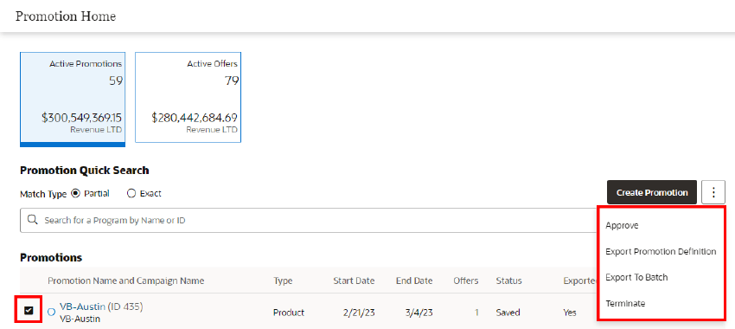Choose Export Promotion Definition
Image resolution: width=735 pixels, height=329 pixels.
click(x=661, y=252)
